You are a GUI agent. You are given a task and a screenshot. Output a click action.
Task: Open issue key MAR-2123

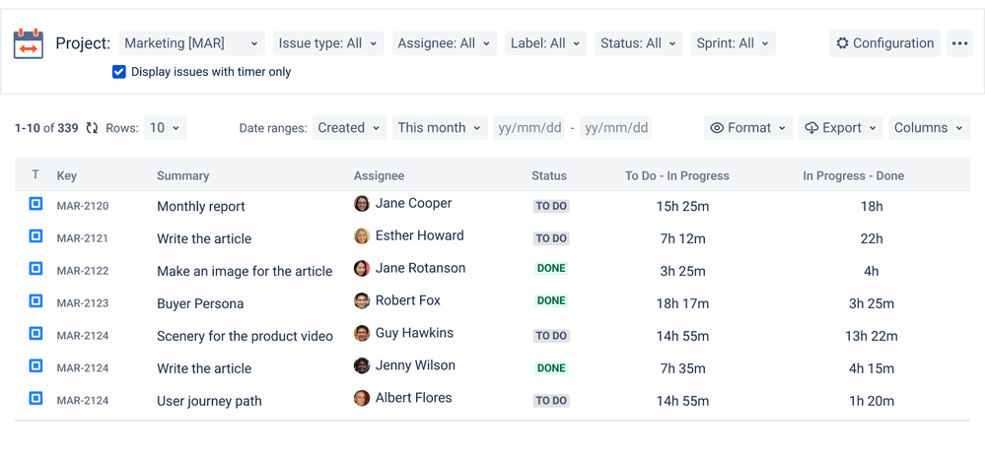click(82, 303)
